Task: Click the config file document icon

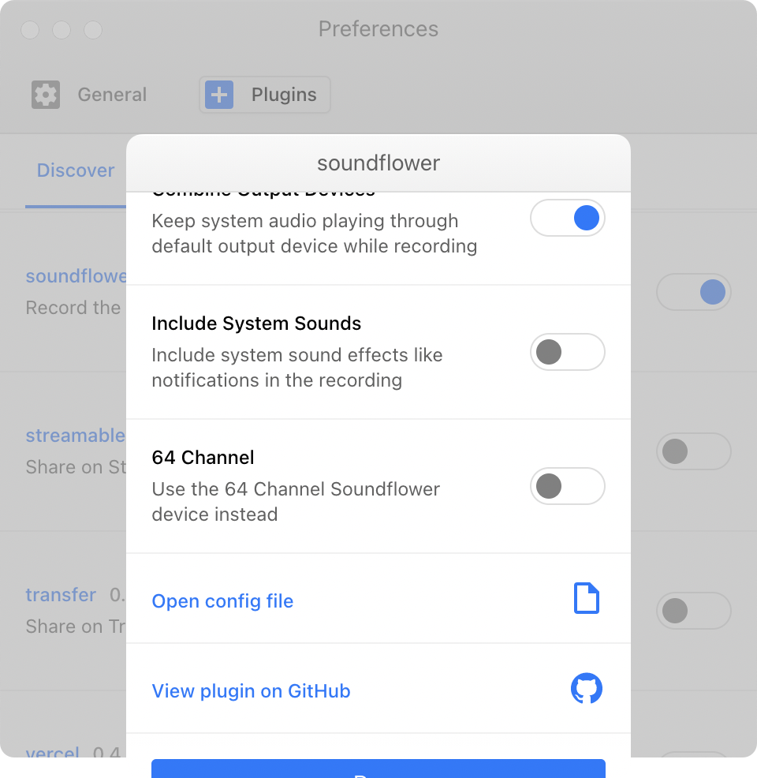Action: (x=587, y=598)
